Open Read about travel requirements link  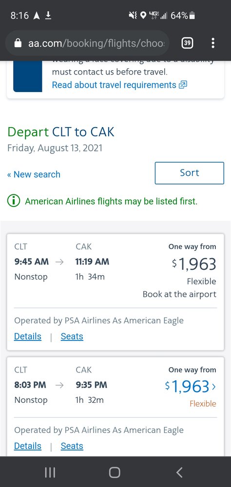114,85
